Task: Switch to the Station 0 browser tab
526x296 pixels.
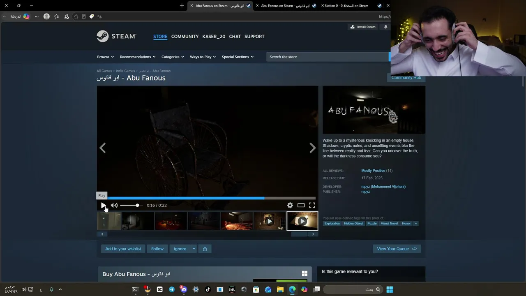Action: click(x=351, y=6)
